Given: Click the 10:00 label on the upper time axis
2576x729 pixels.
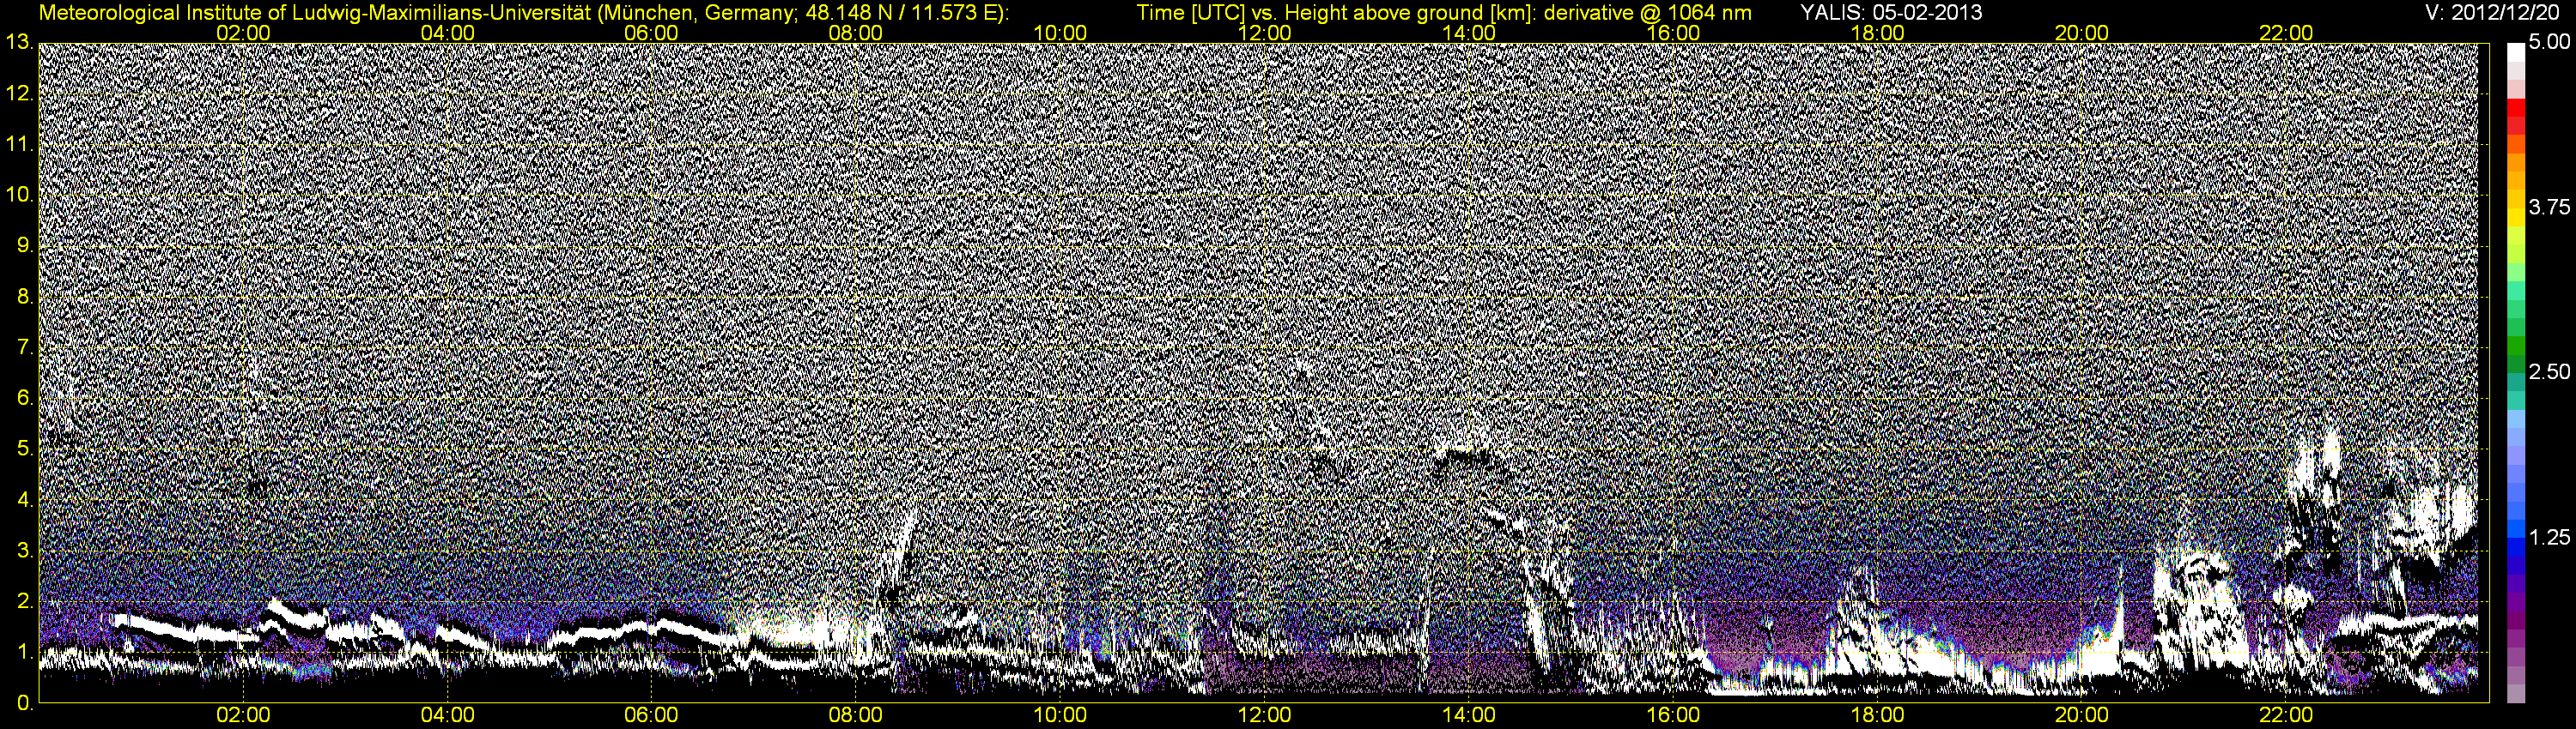Looking at the screenshot, I should 1060,33.
